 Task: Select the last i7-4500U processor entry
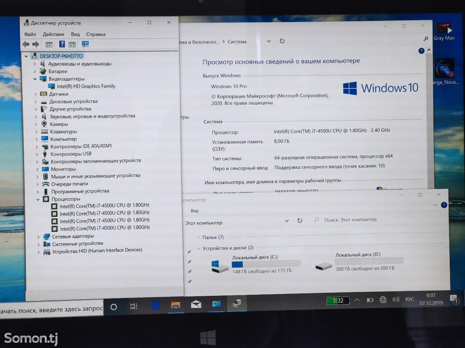point(105,228)
